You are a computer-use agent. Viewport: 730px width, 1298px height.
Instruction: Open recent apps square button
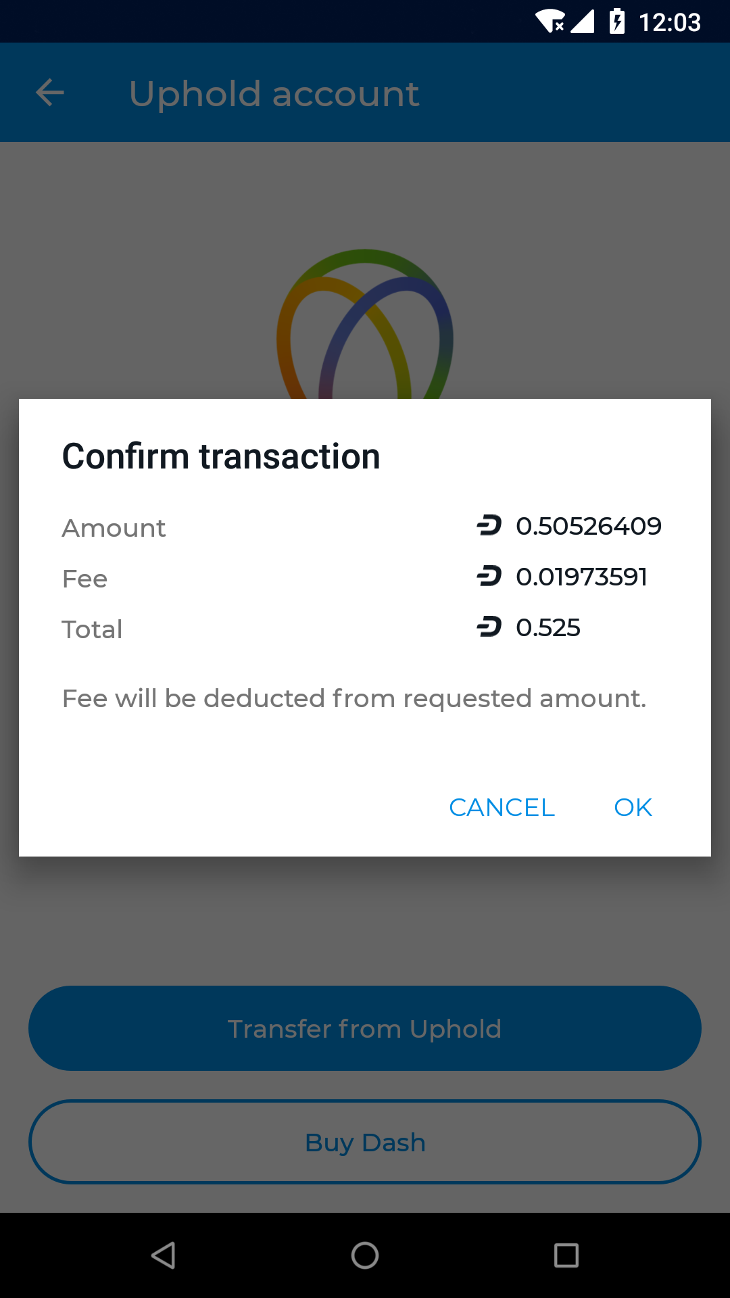(x=566, y=1255)
